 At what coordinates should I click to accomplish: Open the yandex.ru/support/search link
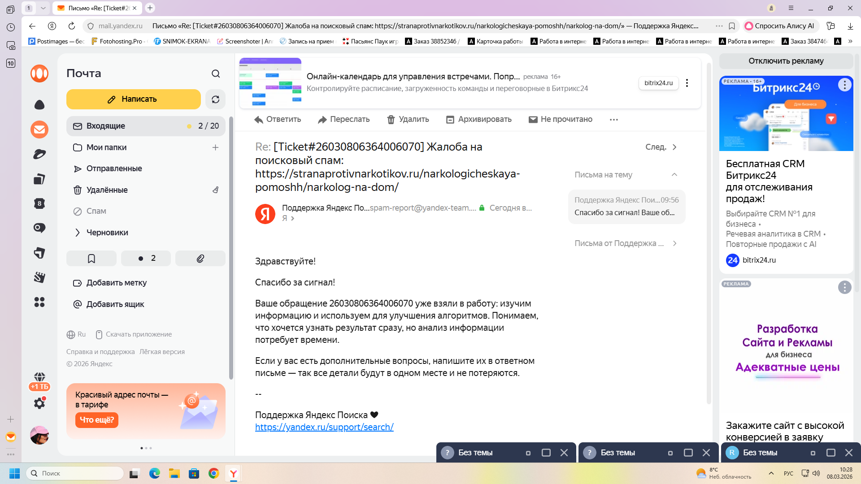coord(324,428)
